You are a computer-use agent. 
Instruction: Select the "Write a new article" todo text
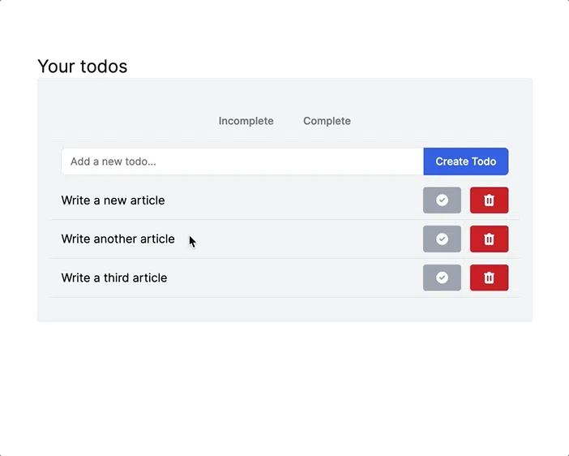point(113,200)
